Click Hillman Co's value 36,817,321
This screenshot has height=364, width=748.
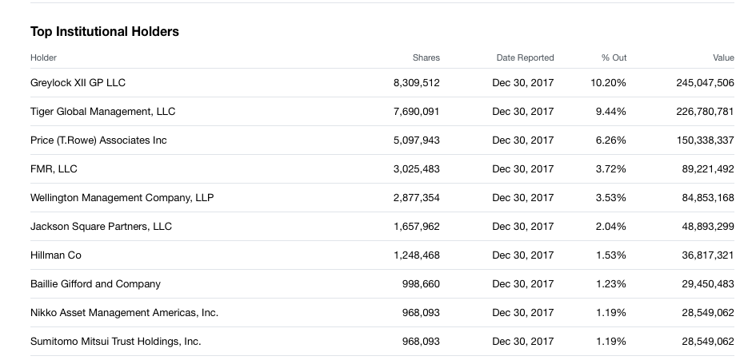pos(708,255)
